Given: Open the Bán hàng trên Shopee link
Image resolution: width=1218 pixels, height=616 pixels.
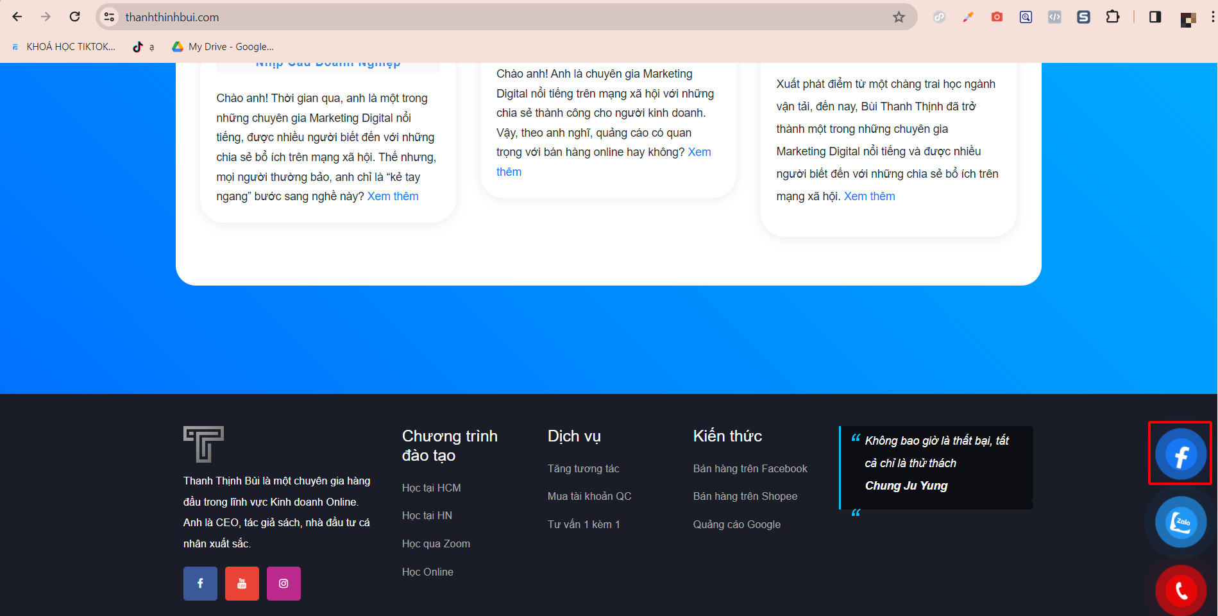Looking at the screenshot, I should (745, 496).
